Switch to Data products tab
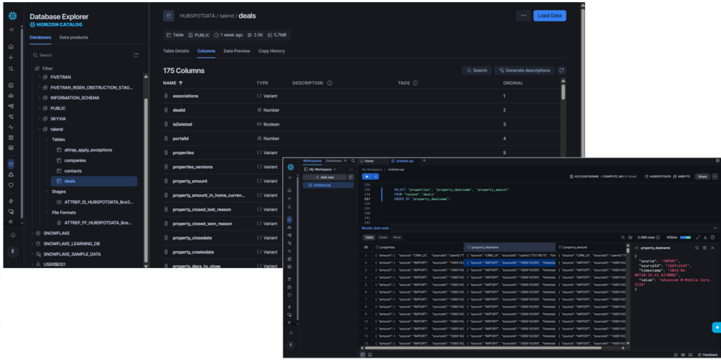The image size is (721, 361). pyautogui.click(x=73, y=37)
